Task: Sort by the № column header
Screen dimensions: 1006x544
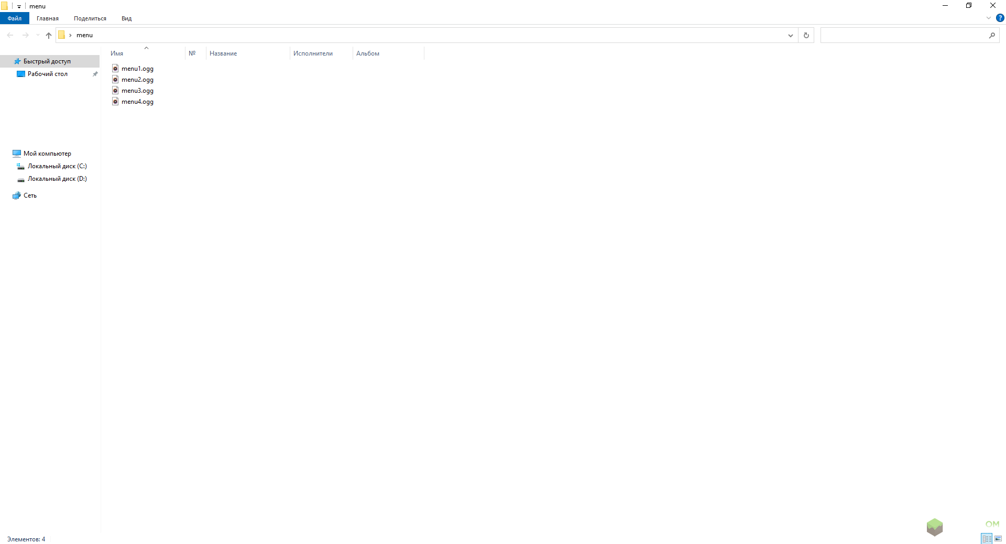Action: coord(195,53)
